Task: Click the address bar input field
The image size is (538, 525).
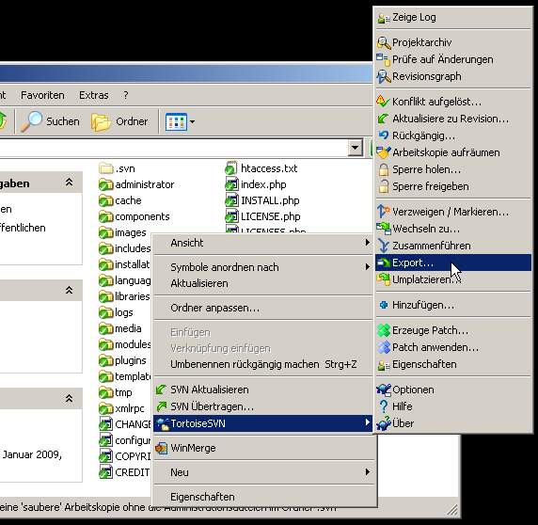Action: [173, 148]
